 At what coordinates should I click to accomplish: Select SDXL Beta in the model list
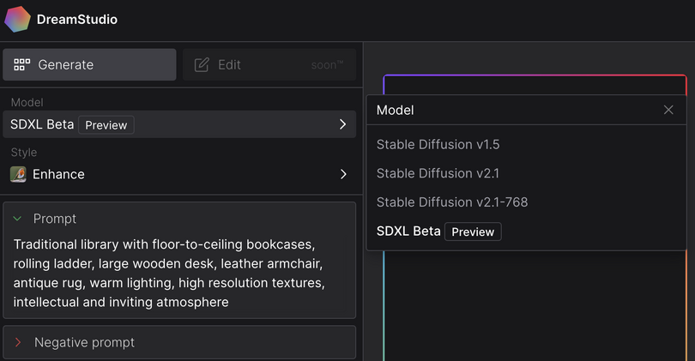[x=408, y=232]
